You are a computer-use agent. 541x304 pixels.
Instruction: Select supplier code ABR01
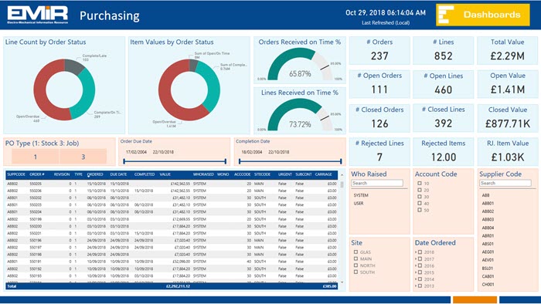click(488, 236)
